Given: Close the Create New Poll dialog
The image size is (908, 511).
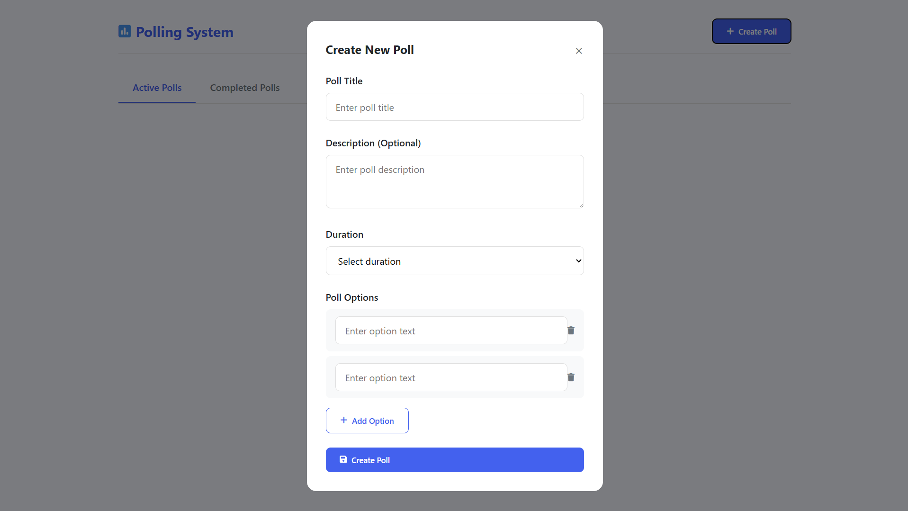Looking at the screenshot, I should click(579, 51).
